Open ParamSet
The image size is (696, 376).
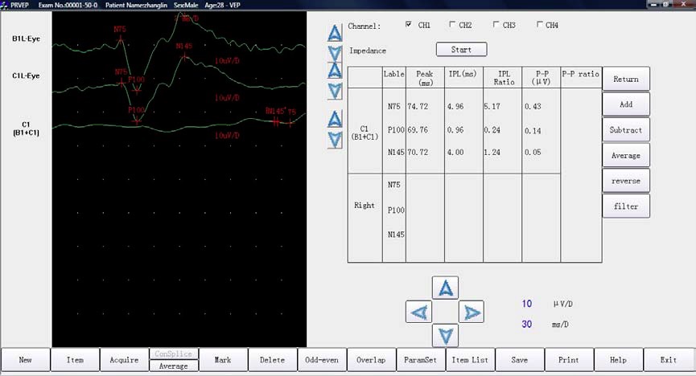tap(420, 360)
